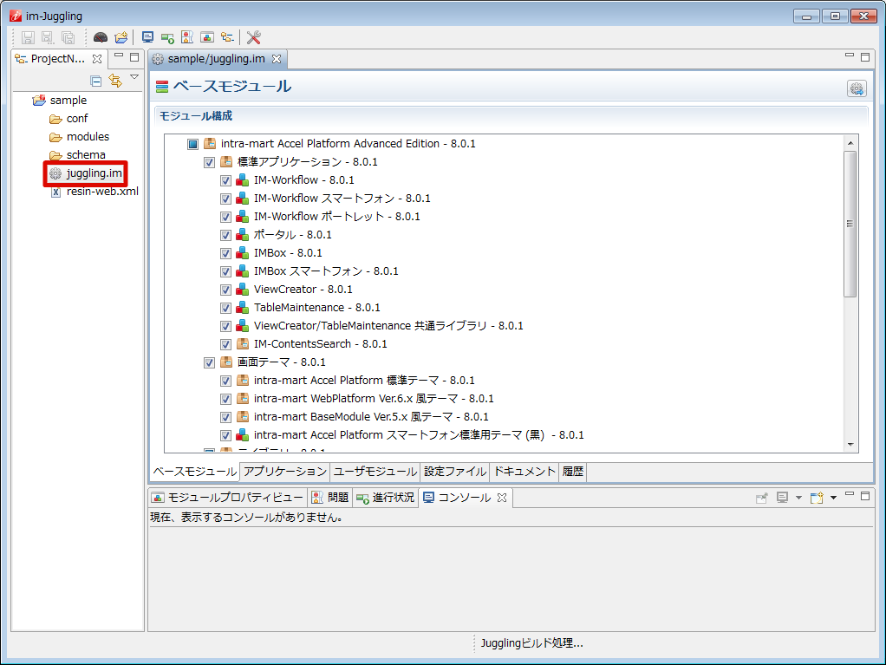This screenshot has height=665, width=886.
Task: Close the コンソール tab
Action: (x=502, y=498)
